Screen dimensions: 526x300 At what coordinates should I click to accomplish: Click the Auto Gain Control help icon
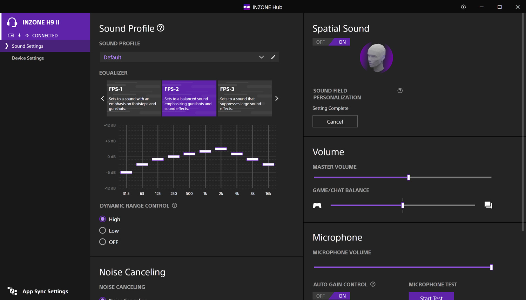373,284
